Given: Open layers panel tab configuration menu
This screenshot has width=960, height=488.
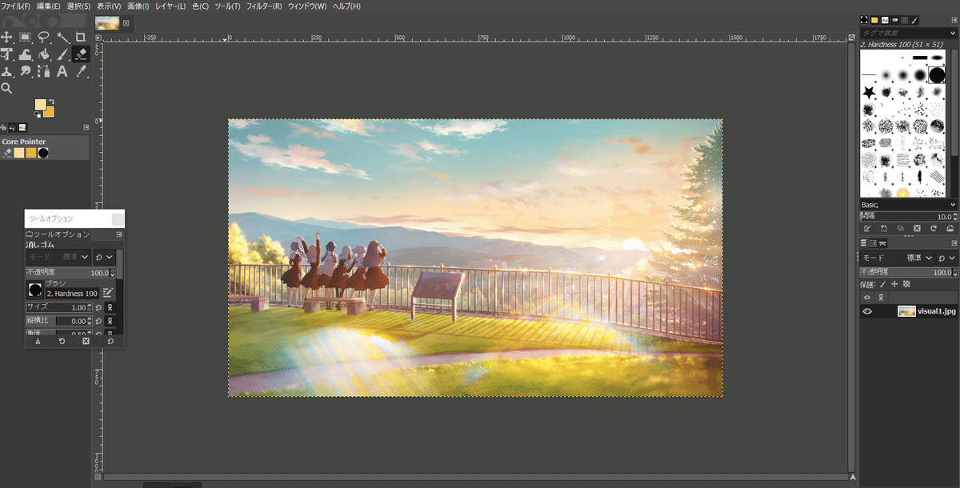Looking at the screenshot, I should click(x=954, y=242).
